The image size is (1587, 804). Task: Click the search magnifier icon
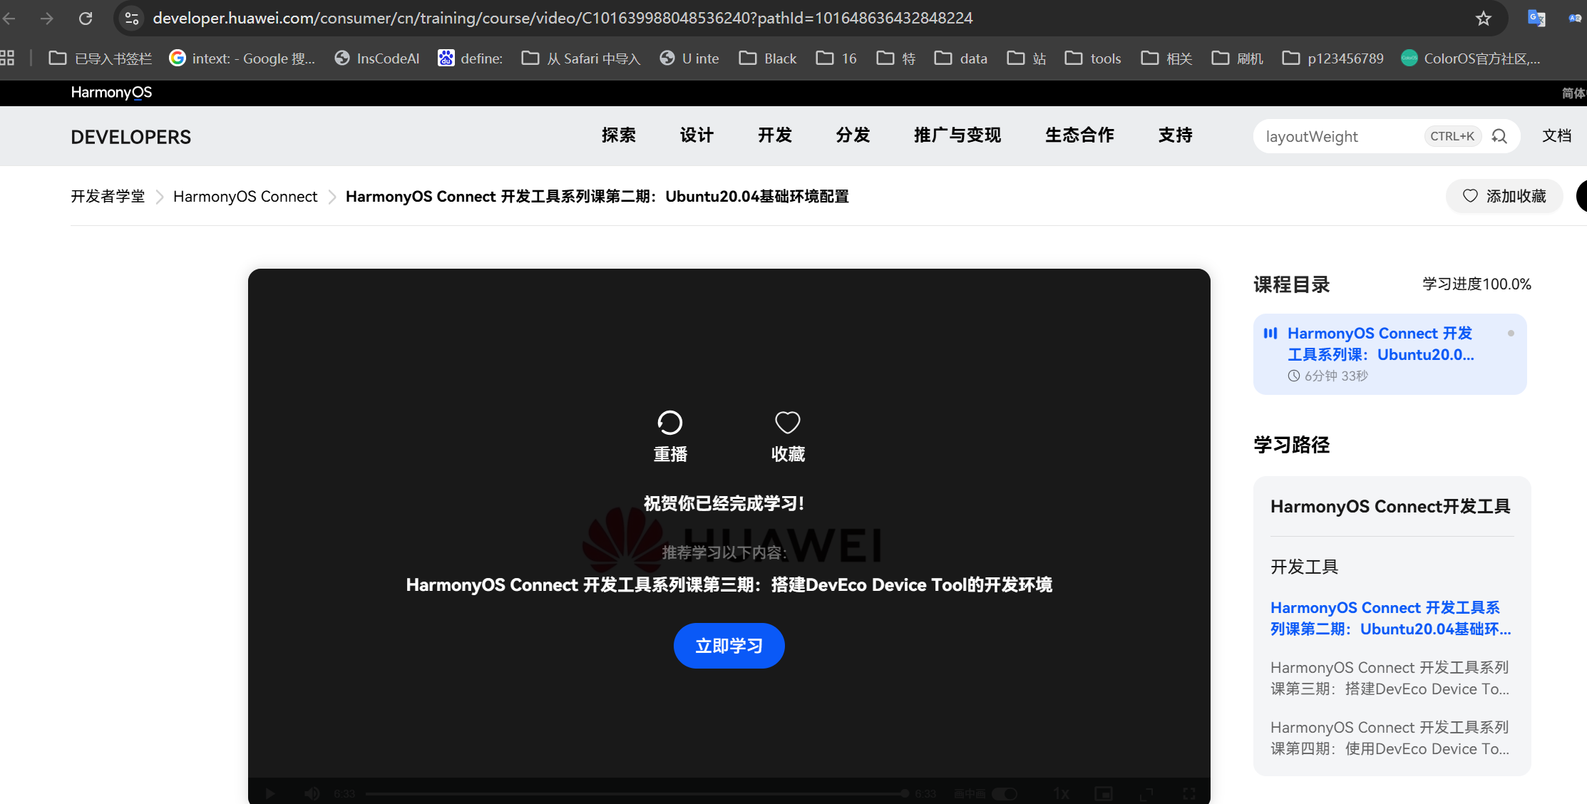(1499, 136)
